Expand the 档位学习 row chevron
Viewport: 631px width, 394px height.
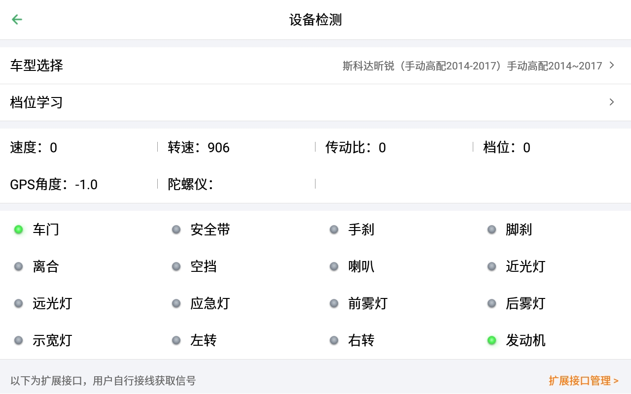612,102
